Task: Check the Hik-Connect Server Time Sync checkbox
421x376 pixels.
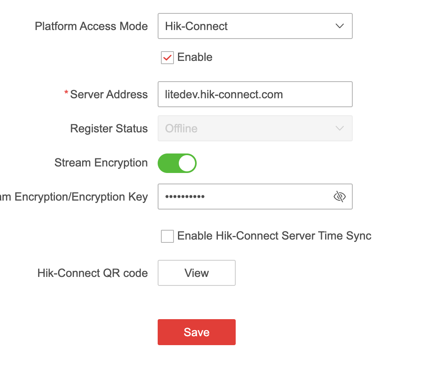Action: pos(167,236)
